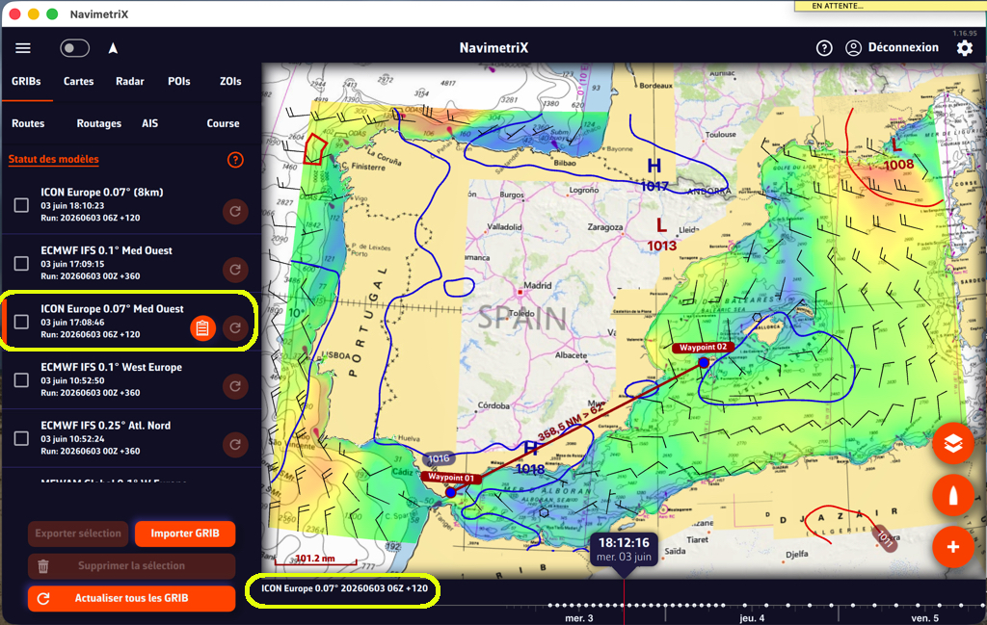The height and width of the screenshot is (625, 987).
Task: Click the orange model status help icon
Action: pos(235,160)
